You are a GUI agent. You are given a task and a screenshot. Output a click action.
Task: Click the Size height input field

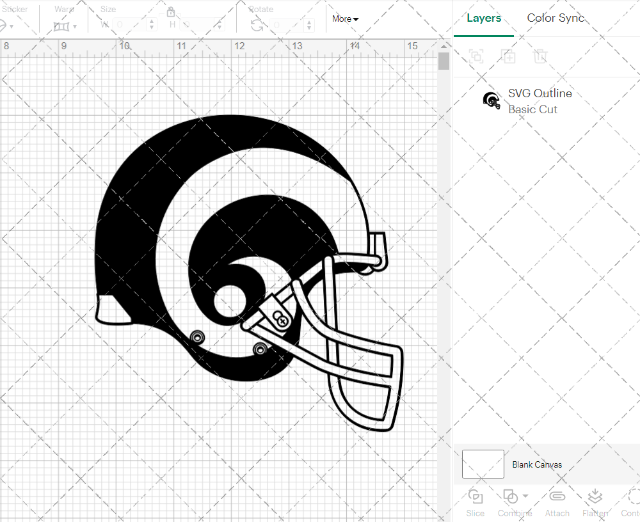pos(198,24)
